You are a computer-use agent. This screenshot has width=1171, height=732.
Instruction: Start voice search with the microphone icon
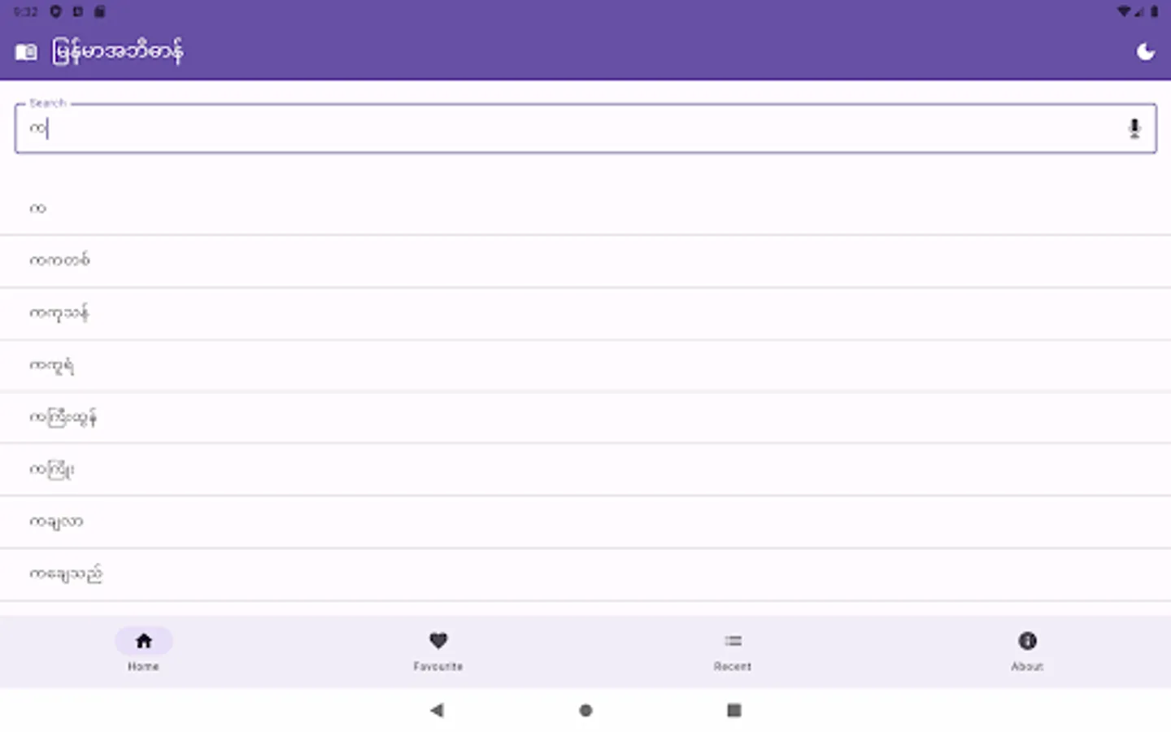1134,128
